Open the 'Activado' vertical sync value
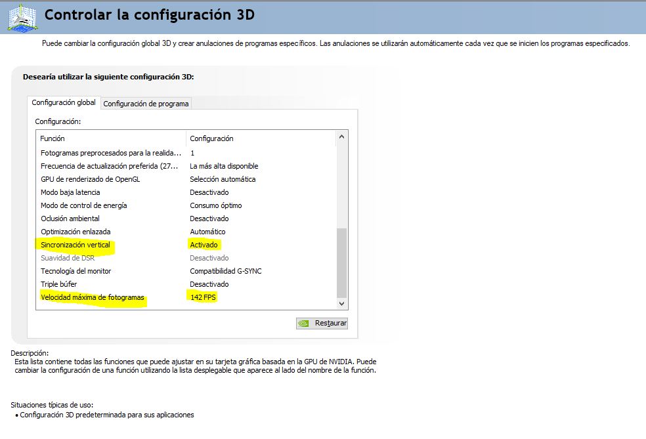The height and width of the screenshot is (439, 646). 204,245
